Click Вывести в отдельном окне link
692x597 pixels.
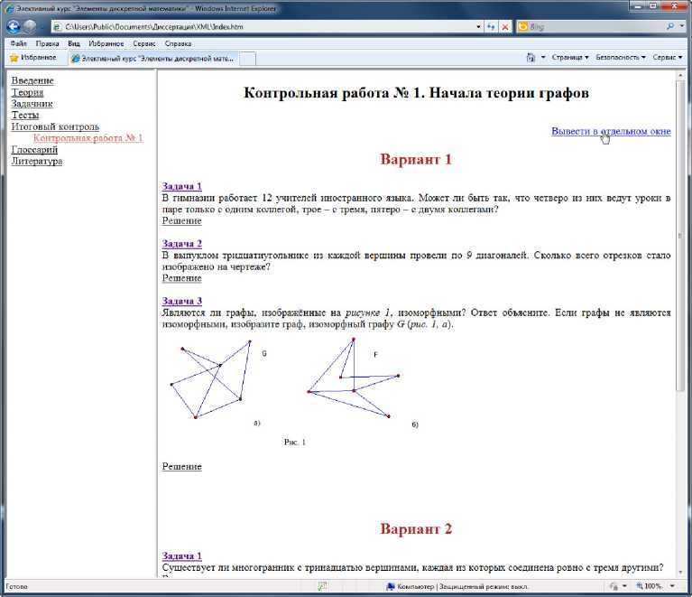(611, 131)
